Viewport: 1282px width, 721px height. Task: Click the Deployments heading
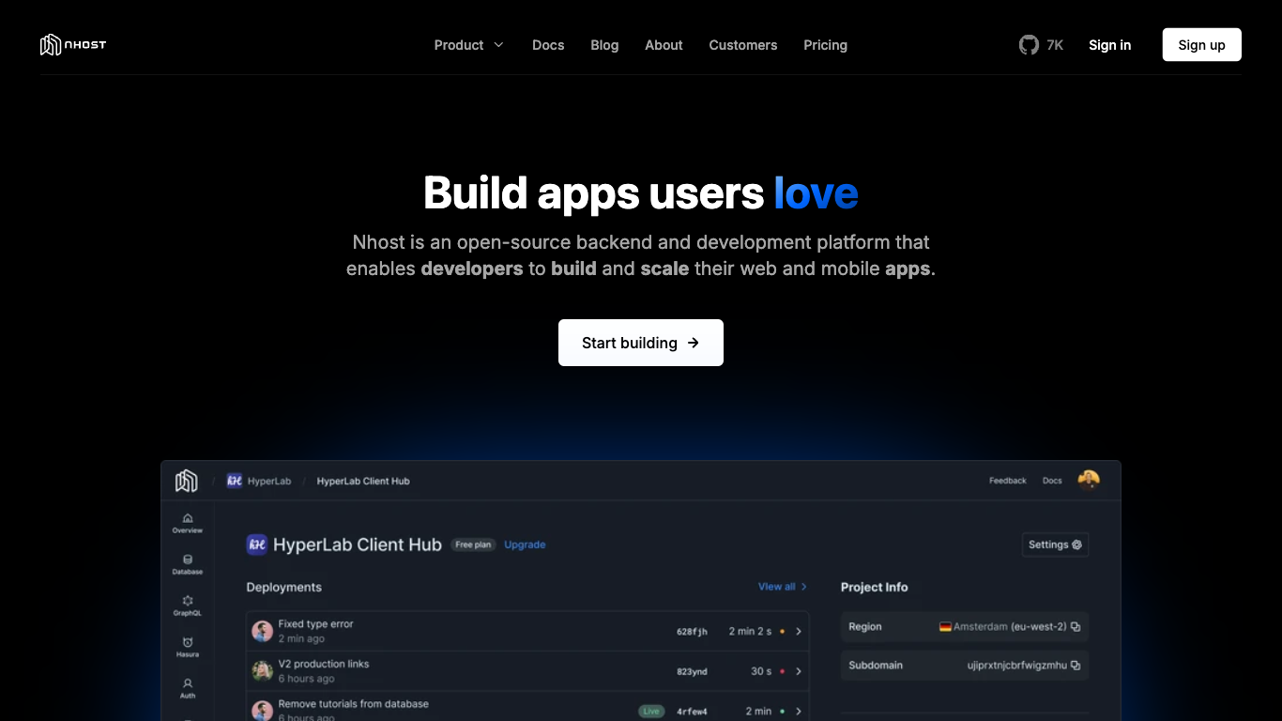click(283, 587)
